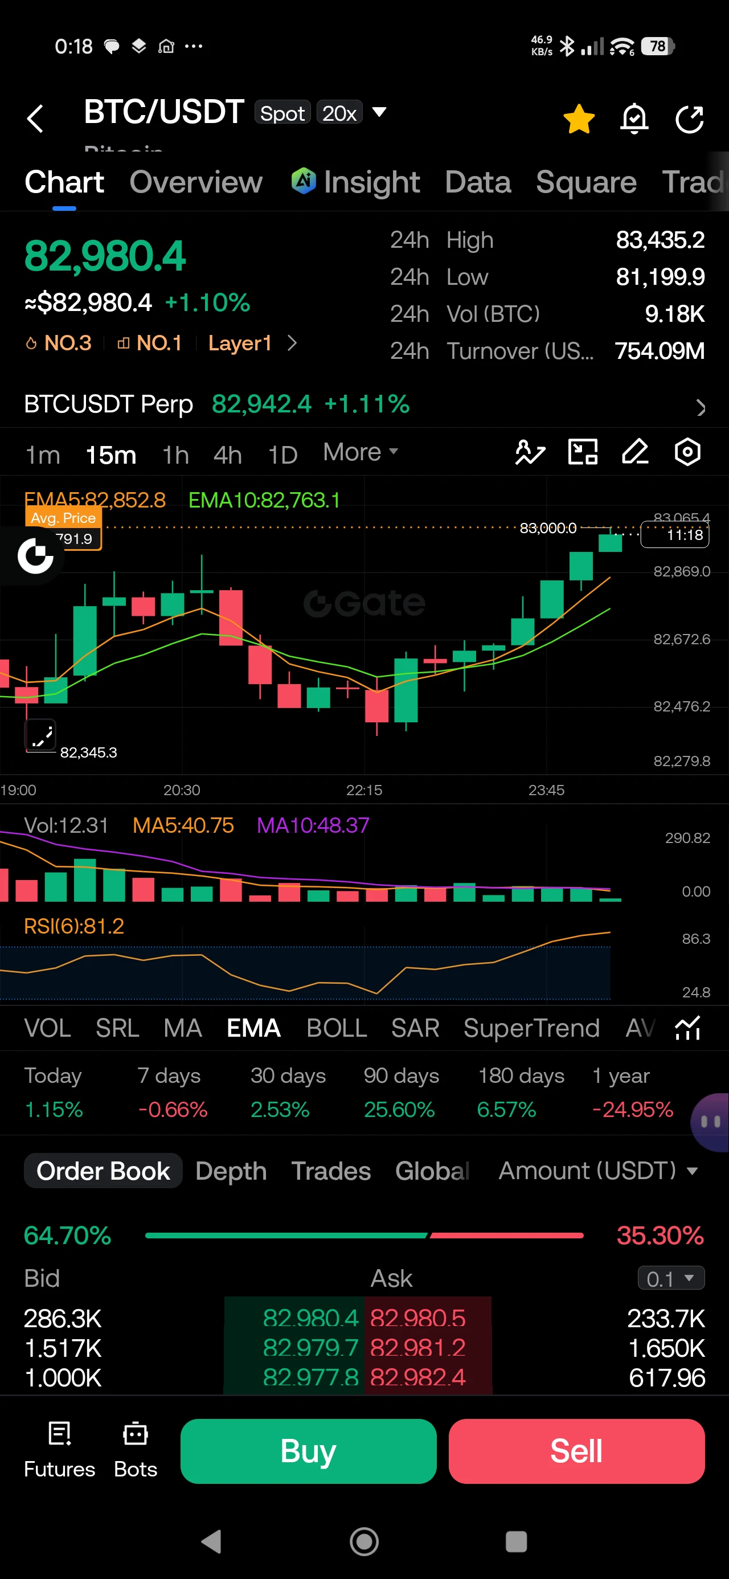
Task: Toggle the yellow favorite star
Action: coord(579,118)
